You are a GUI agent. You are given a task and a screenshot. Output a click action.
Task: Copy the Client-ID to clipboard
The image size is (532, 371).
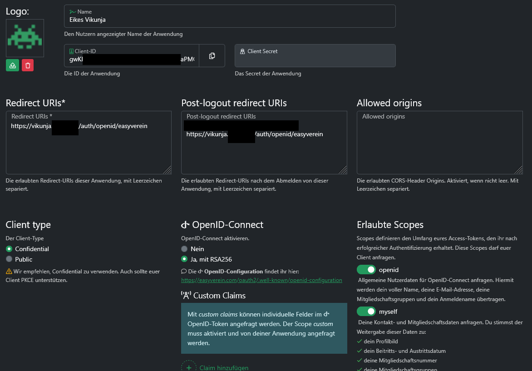point(212,56)
